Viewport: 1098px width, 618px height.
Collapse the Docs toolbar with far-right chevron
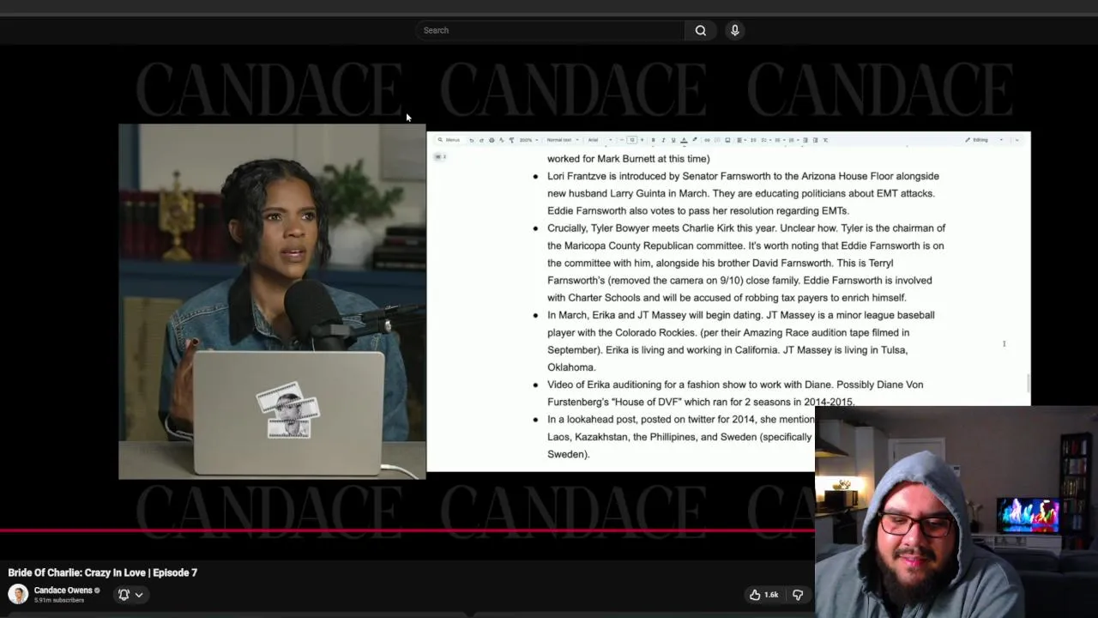(x=1017, y=140)
